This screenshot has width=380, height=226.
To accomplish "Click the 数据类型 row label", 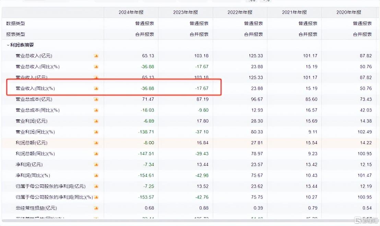I will 15,24.
